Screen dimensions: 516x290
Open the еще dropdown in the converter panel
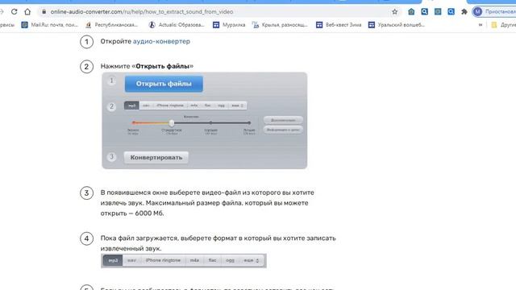[237, 106]
